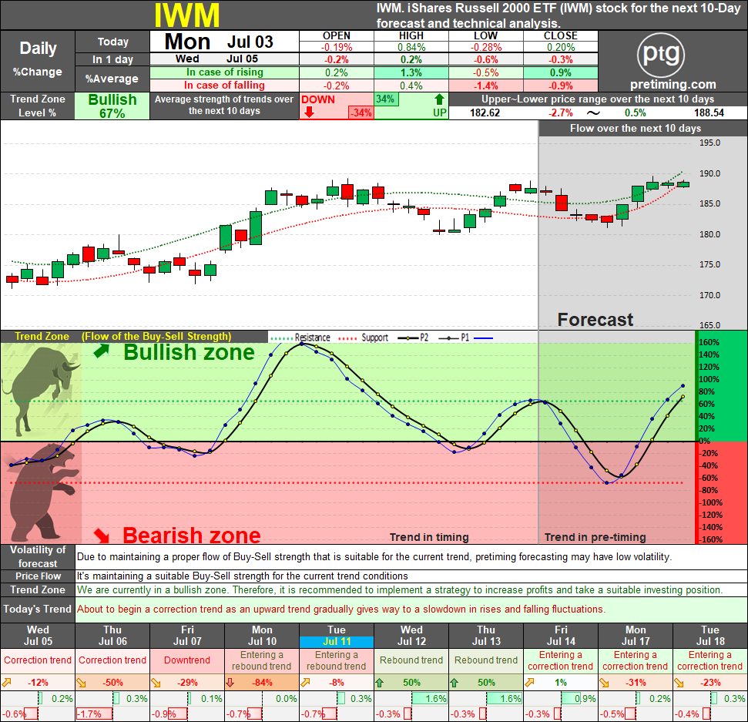Click the arrow icon for Mon Jul 17 -31%
Viewport: 748px width, 722px height.
605,683
